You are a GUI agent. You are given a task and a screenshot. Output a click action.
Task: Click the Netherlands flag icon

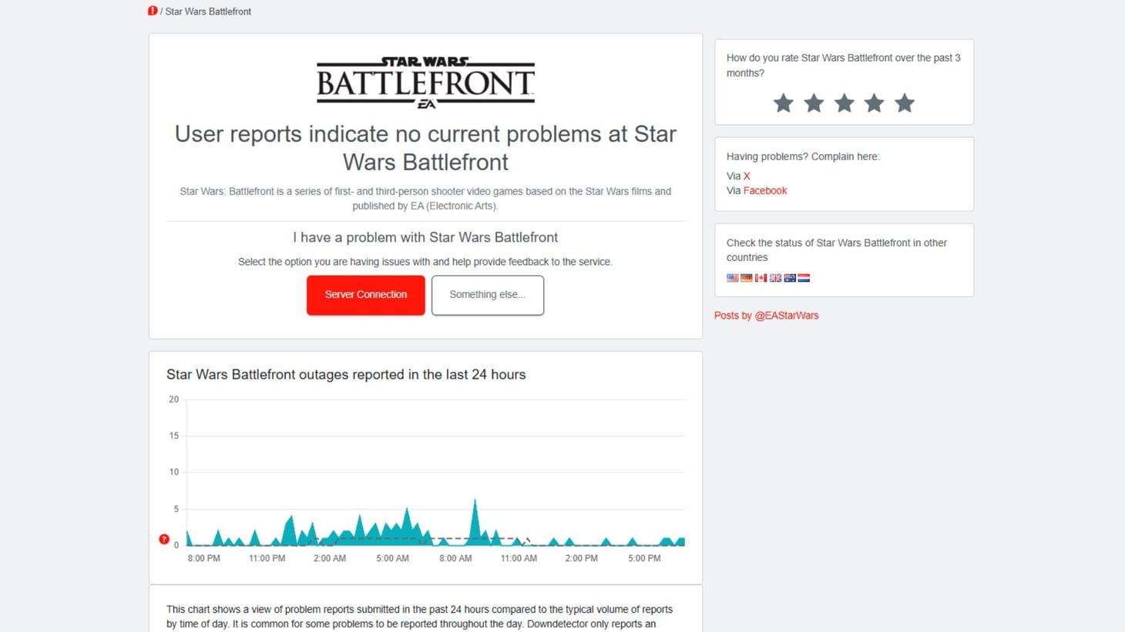pos(804,278)
